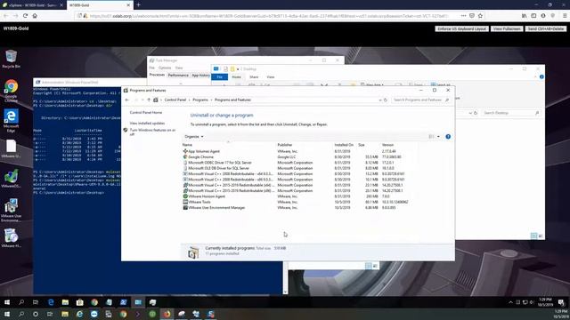Open Internet Explorer on the host taskbar
570x320 pixels.
pyautogui.click(x=79, y=314)
